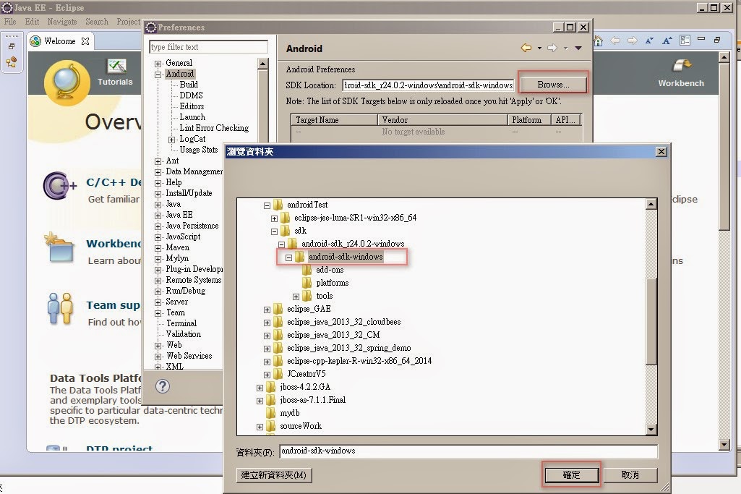Image resolution: width=741 pixels, height=494 pixels.
Task: Click the forward arrow in Android preferences header
Action: point(552,48)
